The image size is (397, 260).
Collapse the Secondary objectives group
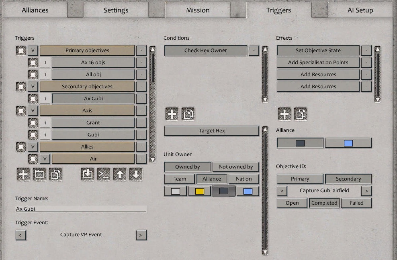(33, 87)
